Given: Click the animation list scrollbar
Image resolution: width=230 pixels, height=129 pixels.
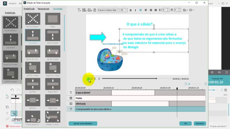Looking at the screenshot, I should pos(64,33).
